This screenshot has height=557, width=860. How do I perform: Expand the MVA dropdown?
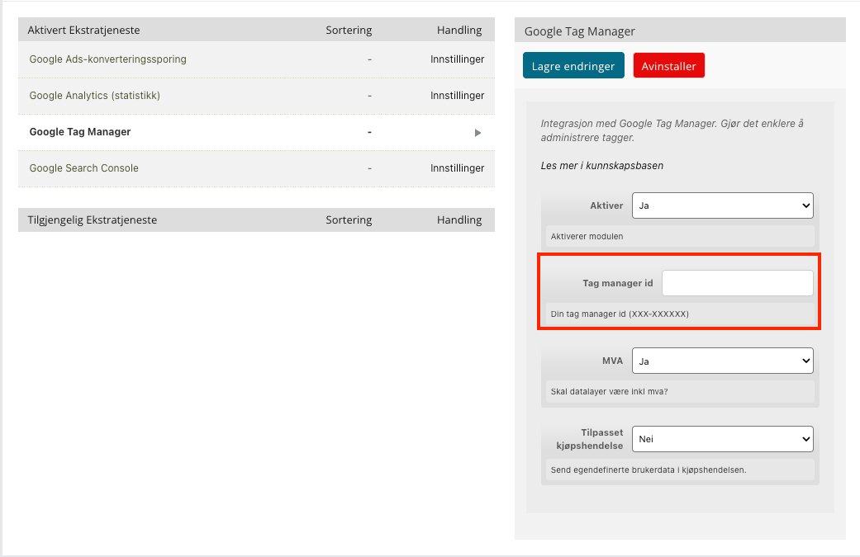[x=722, y=361]
